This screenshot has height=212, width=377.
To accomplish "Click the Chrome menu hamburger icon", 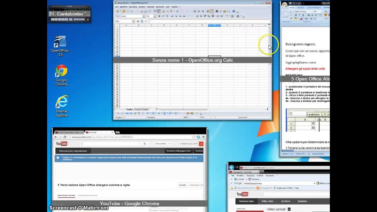I will pos(203,137).
